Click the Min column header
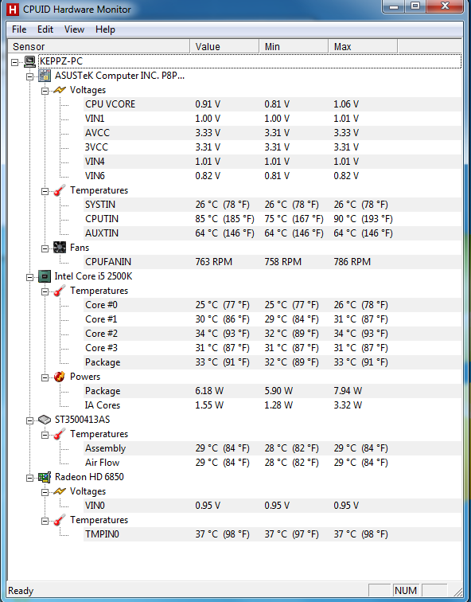471x602 pixels. tap(294, 46)
